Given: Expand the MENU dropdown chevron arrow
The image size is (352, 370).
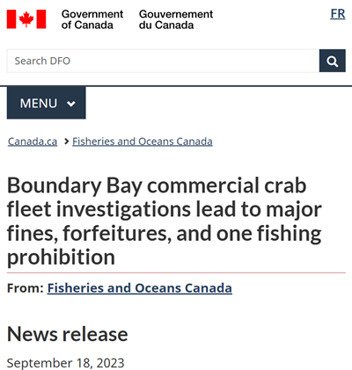Looking at the screenshot, I should click(x=71, y=104).
